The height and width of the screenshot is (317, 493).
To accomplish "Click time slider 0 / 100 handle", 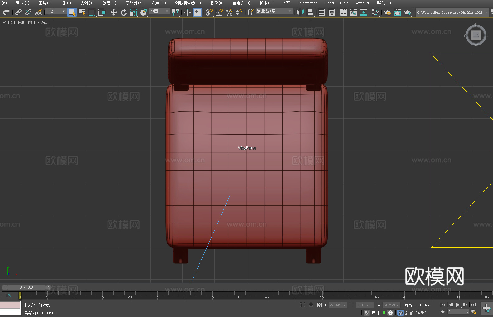I will tap(26, 287).
